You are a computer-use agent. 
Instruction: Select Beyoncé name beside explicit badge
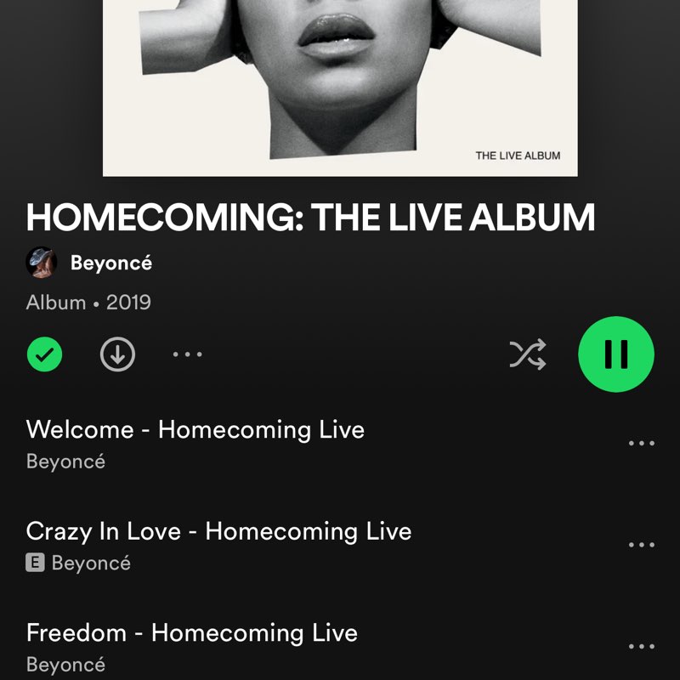click(x=91, y=563)
